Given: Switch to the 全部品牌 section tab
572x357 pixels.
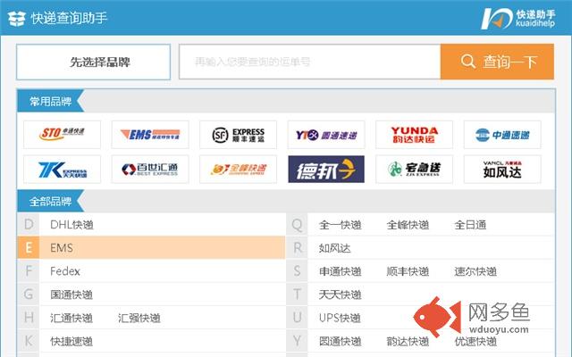Looking at the screenshot, I should (50, 201).
